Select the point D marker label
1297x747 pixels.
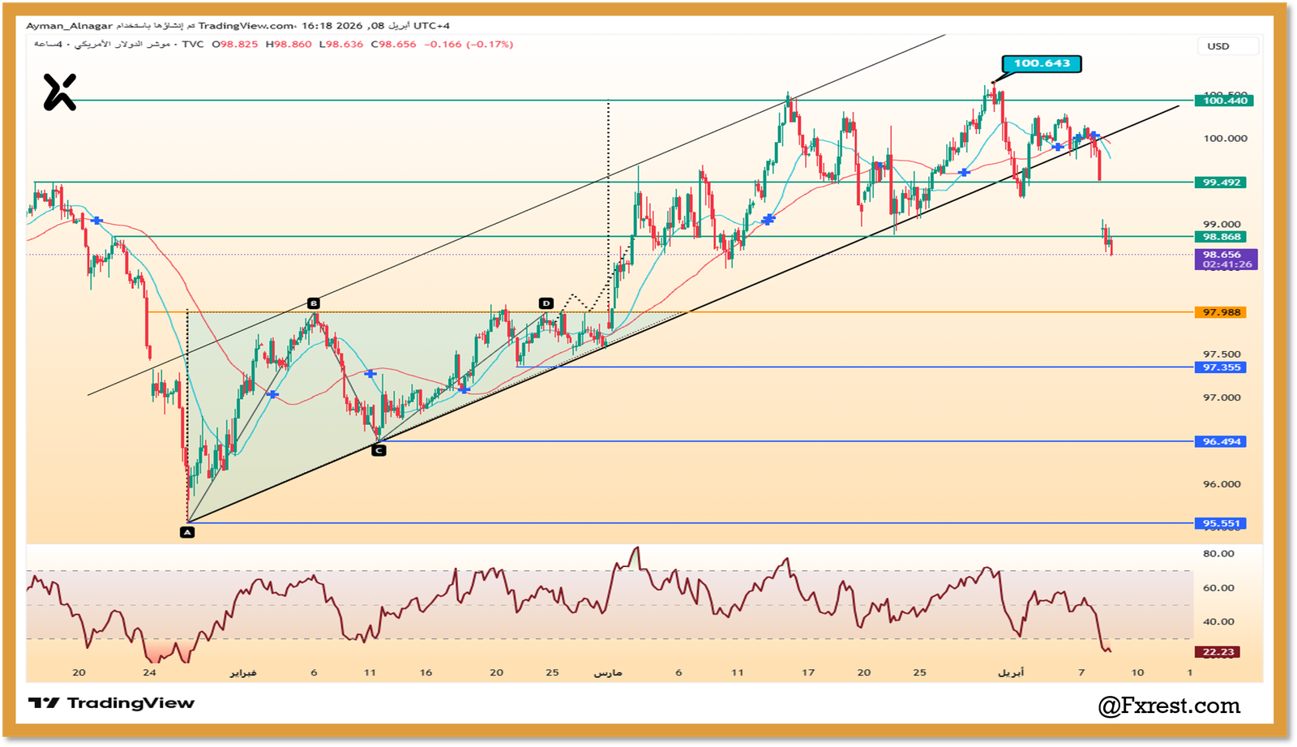coord(546,303)
